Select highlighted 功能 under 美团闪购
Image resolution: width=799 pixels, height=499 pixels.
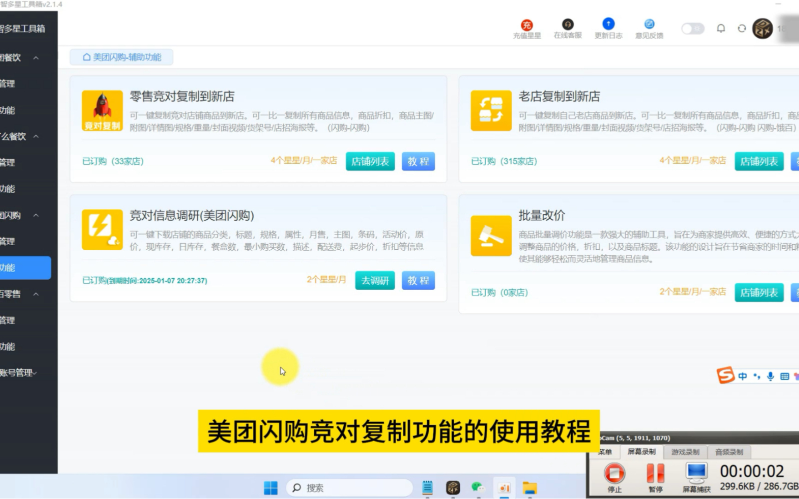25,268
